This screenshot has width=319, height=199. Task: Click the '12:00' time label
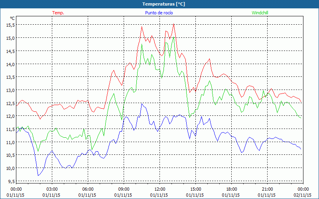coord(160,189)
